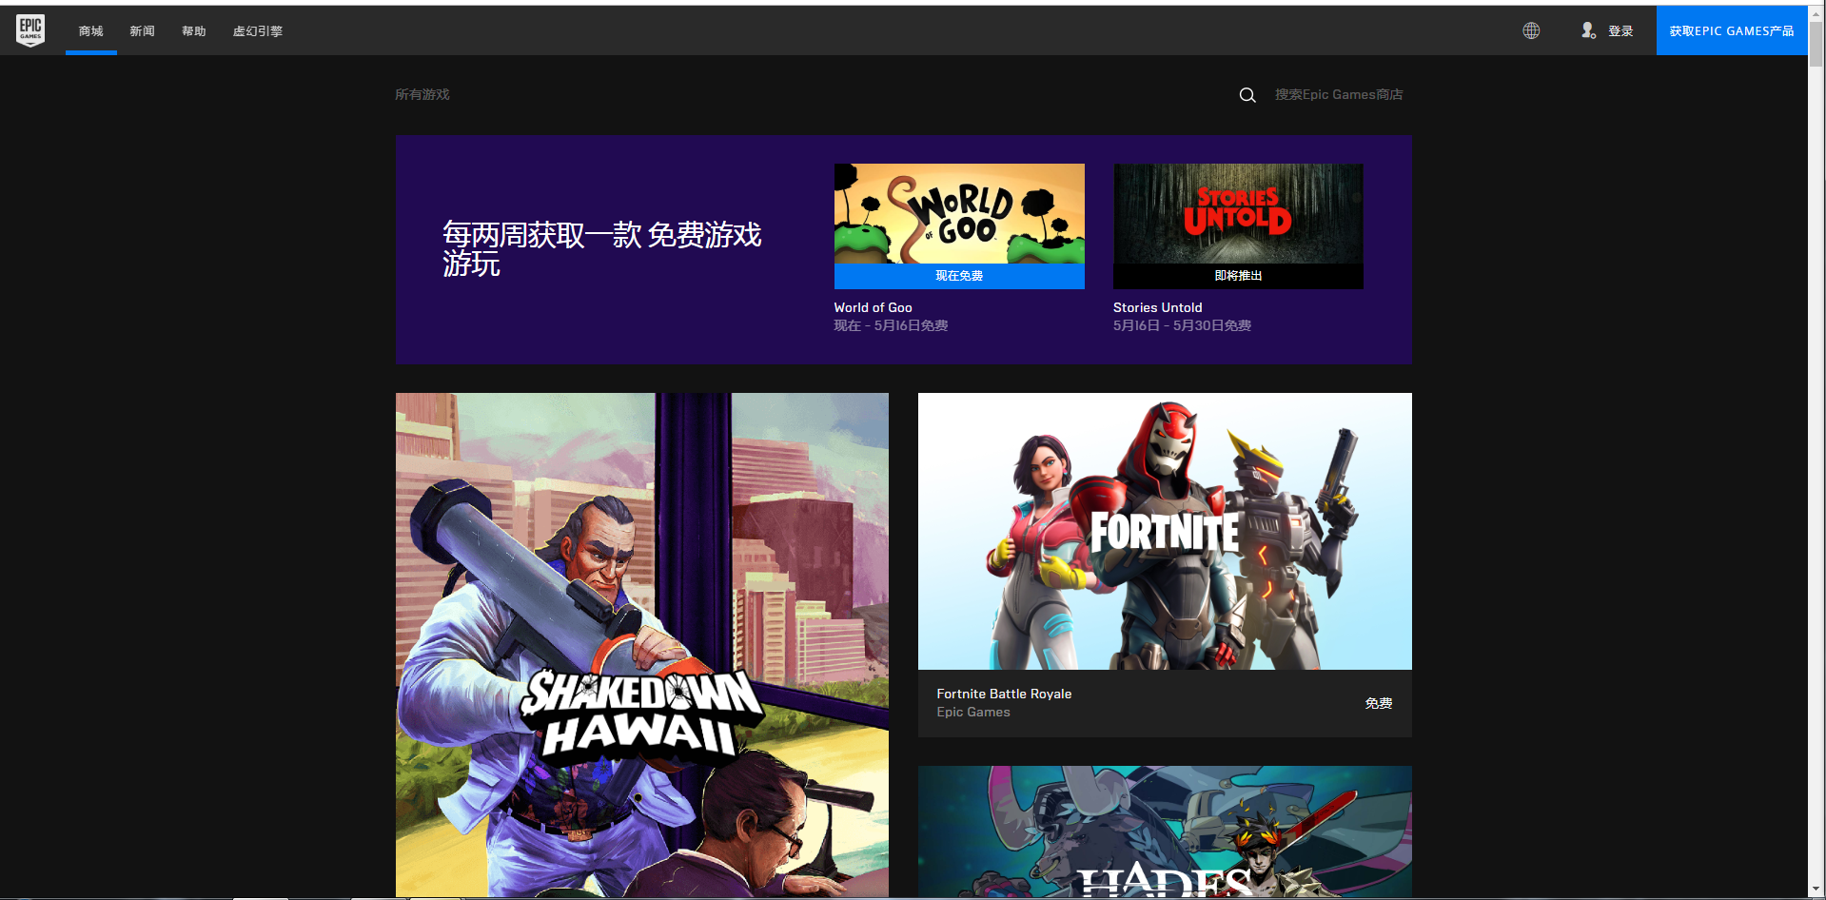Focus the 搜索Epic Games商店 search field
The height and width of the screenshot is (900, 1826).
pyautogui.click(x=1339, y=94)
